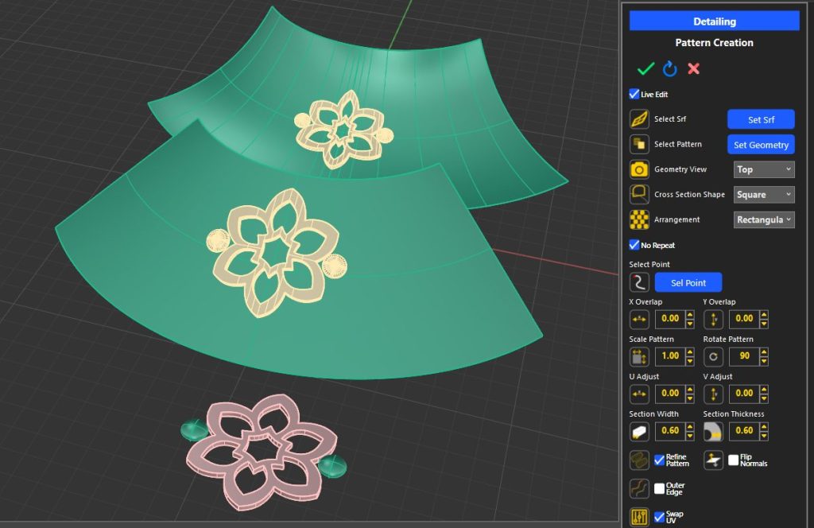Click the Rotate Pattern value field

[744, 357]
